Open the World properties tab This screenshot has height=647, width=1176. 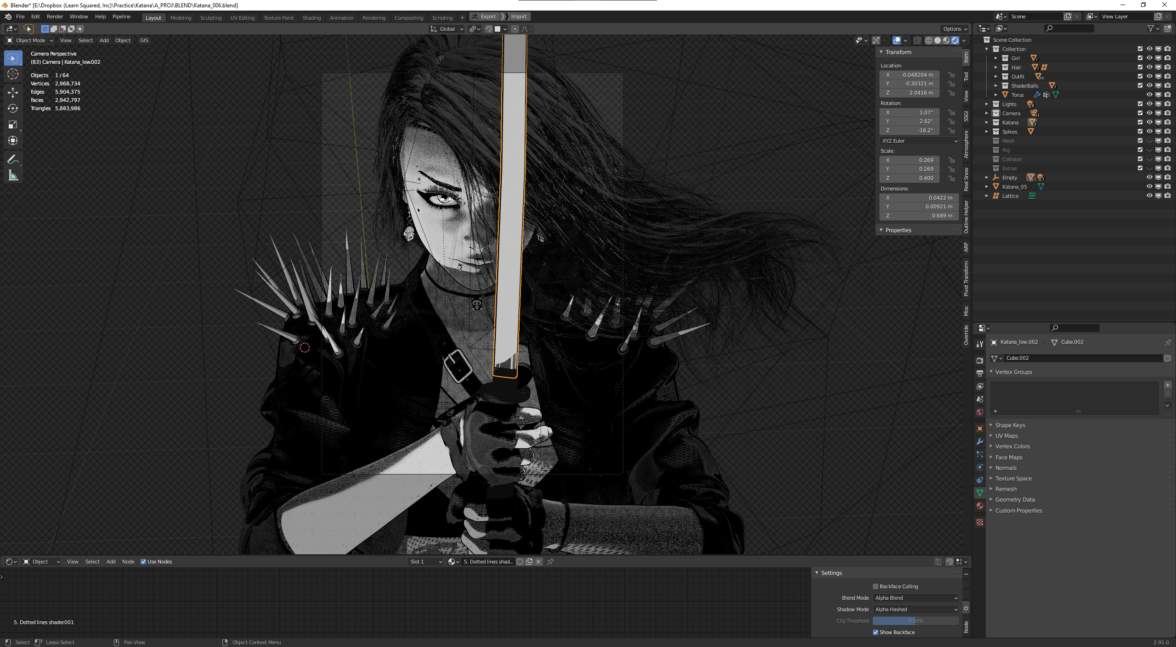pos(980,412)
